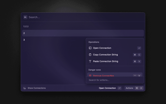Click the terminal icon next to Open Connection action
Image resolution: width=166 pixels, height=104 pixels.
[90, 48]
